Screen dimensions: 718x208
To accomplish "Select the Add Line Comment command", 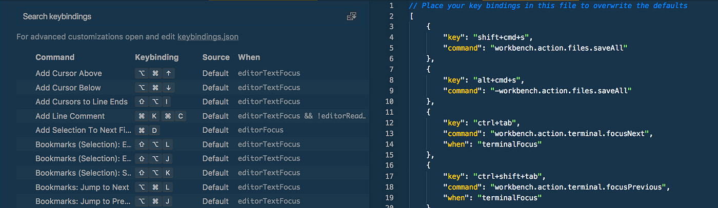I will [70, 116].
